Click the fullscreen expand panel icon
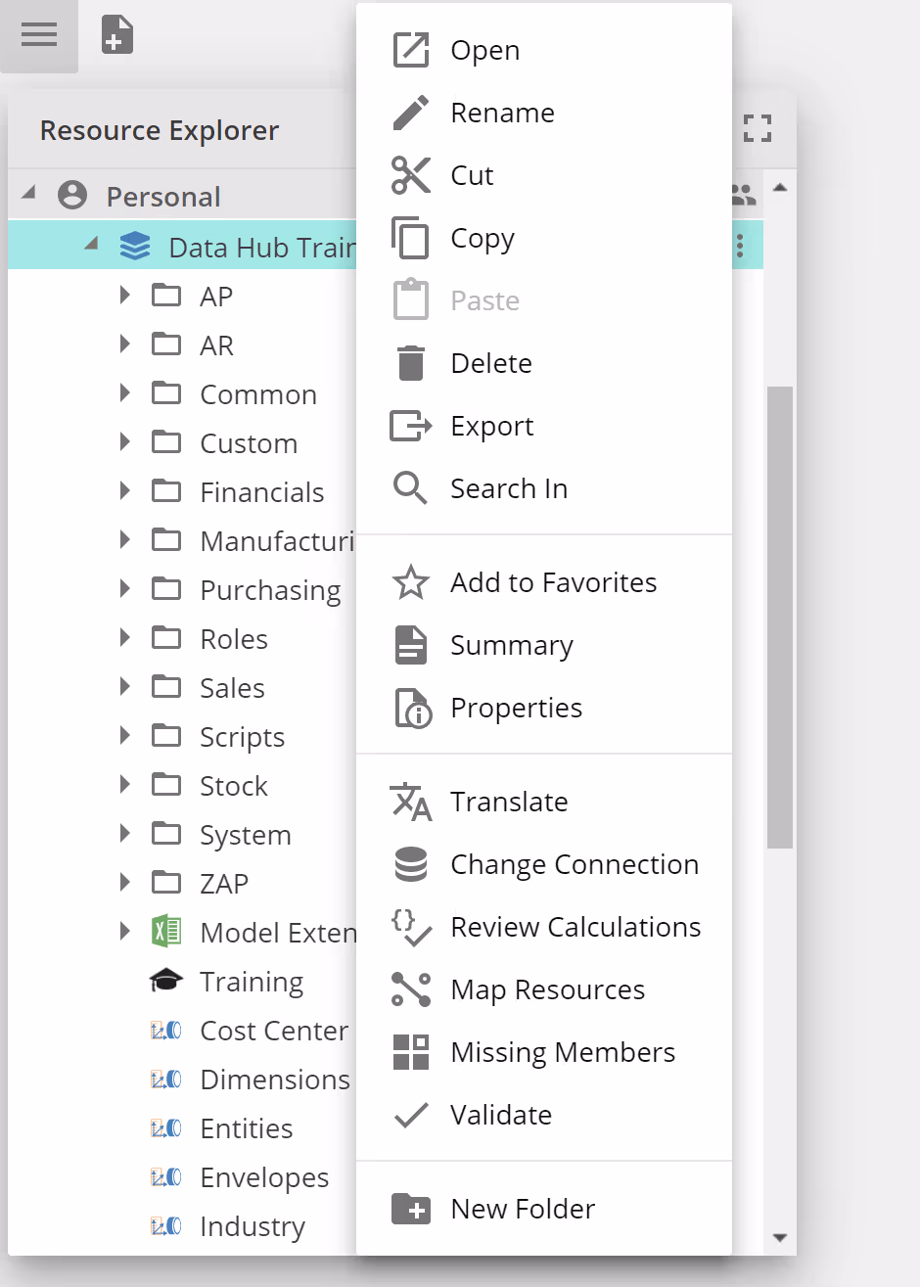This screenshot has width=920, height=1287. 757,128
